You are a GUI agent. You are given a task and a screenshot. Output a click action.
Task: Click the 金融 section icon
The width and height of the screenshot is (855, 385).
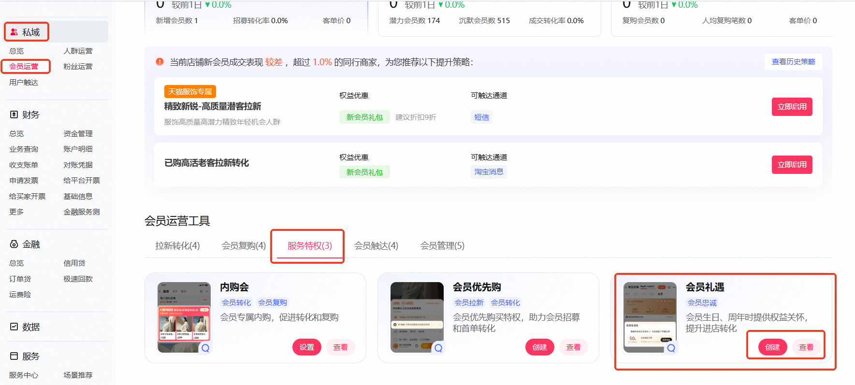[14, 244]
